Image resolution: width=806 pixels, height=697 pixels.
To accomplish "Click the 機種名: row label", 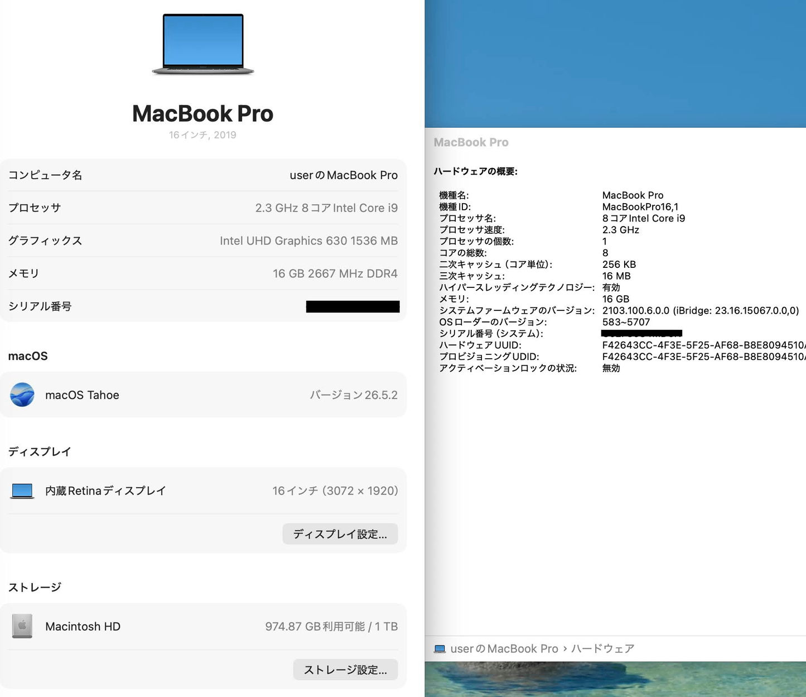I will click(454, 195).
